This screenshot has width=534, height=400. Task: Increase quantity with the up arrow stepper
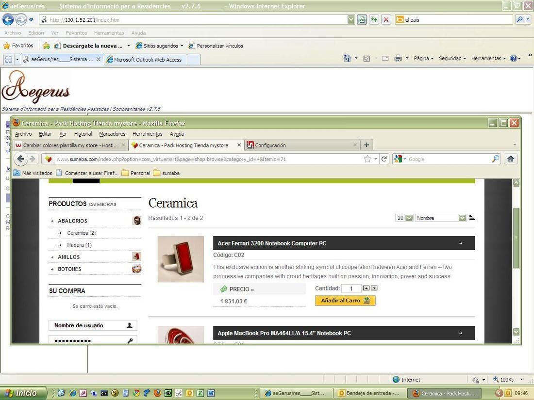click(366, 288)
